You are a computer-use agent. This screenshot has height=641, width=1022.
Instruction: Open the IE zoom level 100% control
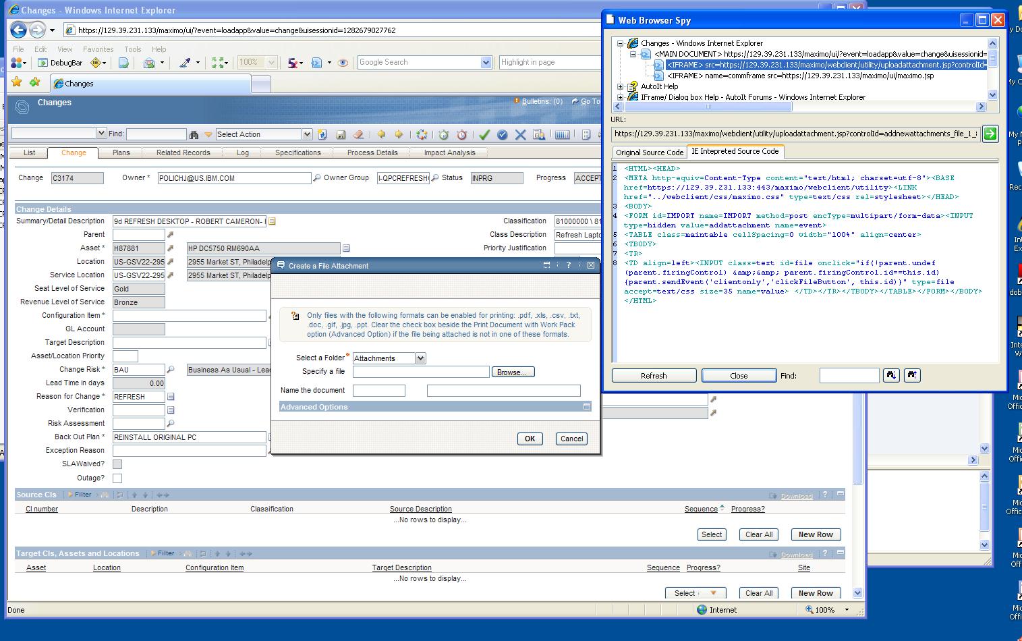pyautogui.click(x=828, y=610)
